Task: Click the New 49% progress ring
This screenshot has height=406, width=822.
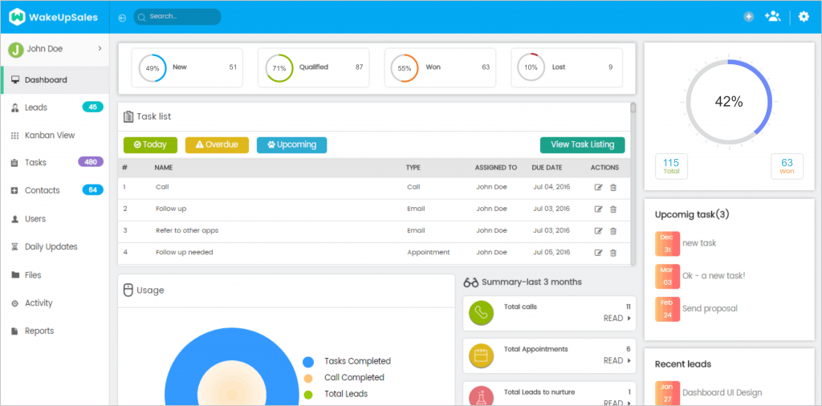Action: point(153,68)
